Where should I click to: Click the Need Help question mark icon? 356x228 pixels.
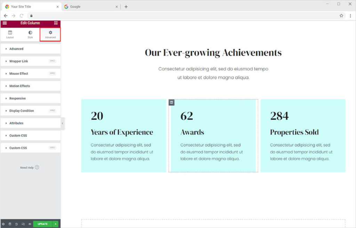click(x=37, y=167)
